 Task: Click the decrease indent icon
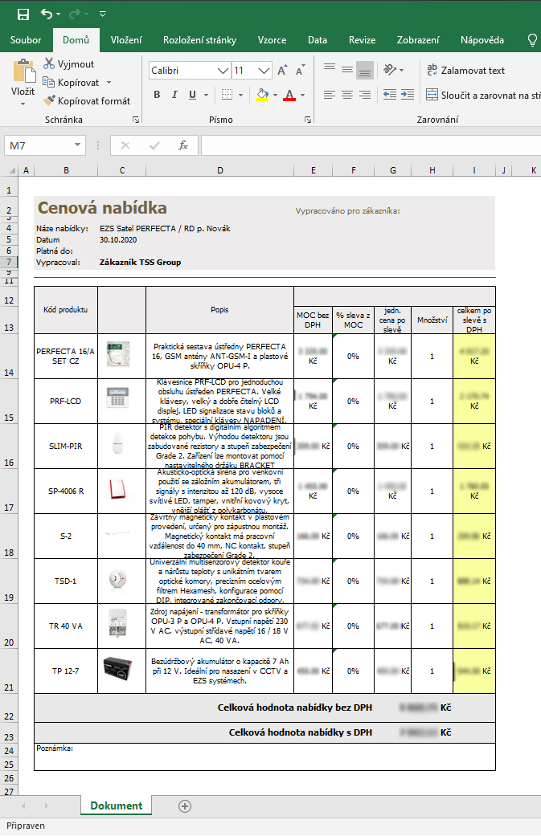(389, 95)
